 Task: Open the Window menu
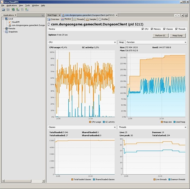click(36, 6)
